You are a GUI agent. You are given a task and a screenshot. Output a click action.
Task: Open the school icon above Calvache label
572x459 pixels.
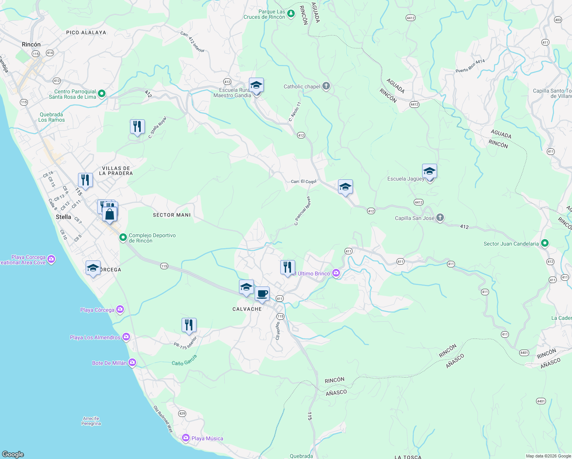click(246, 286)
